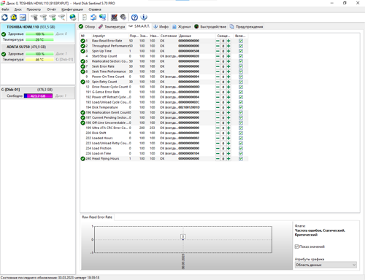This screenshot has width=365, height=280.
Task: Select the TOSHIBA HDWL110 disk entry
Action: (38, 34)
